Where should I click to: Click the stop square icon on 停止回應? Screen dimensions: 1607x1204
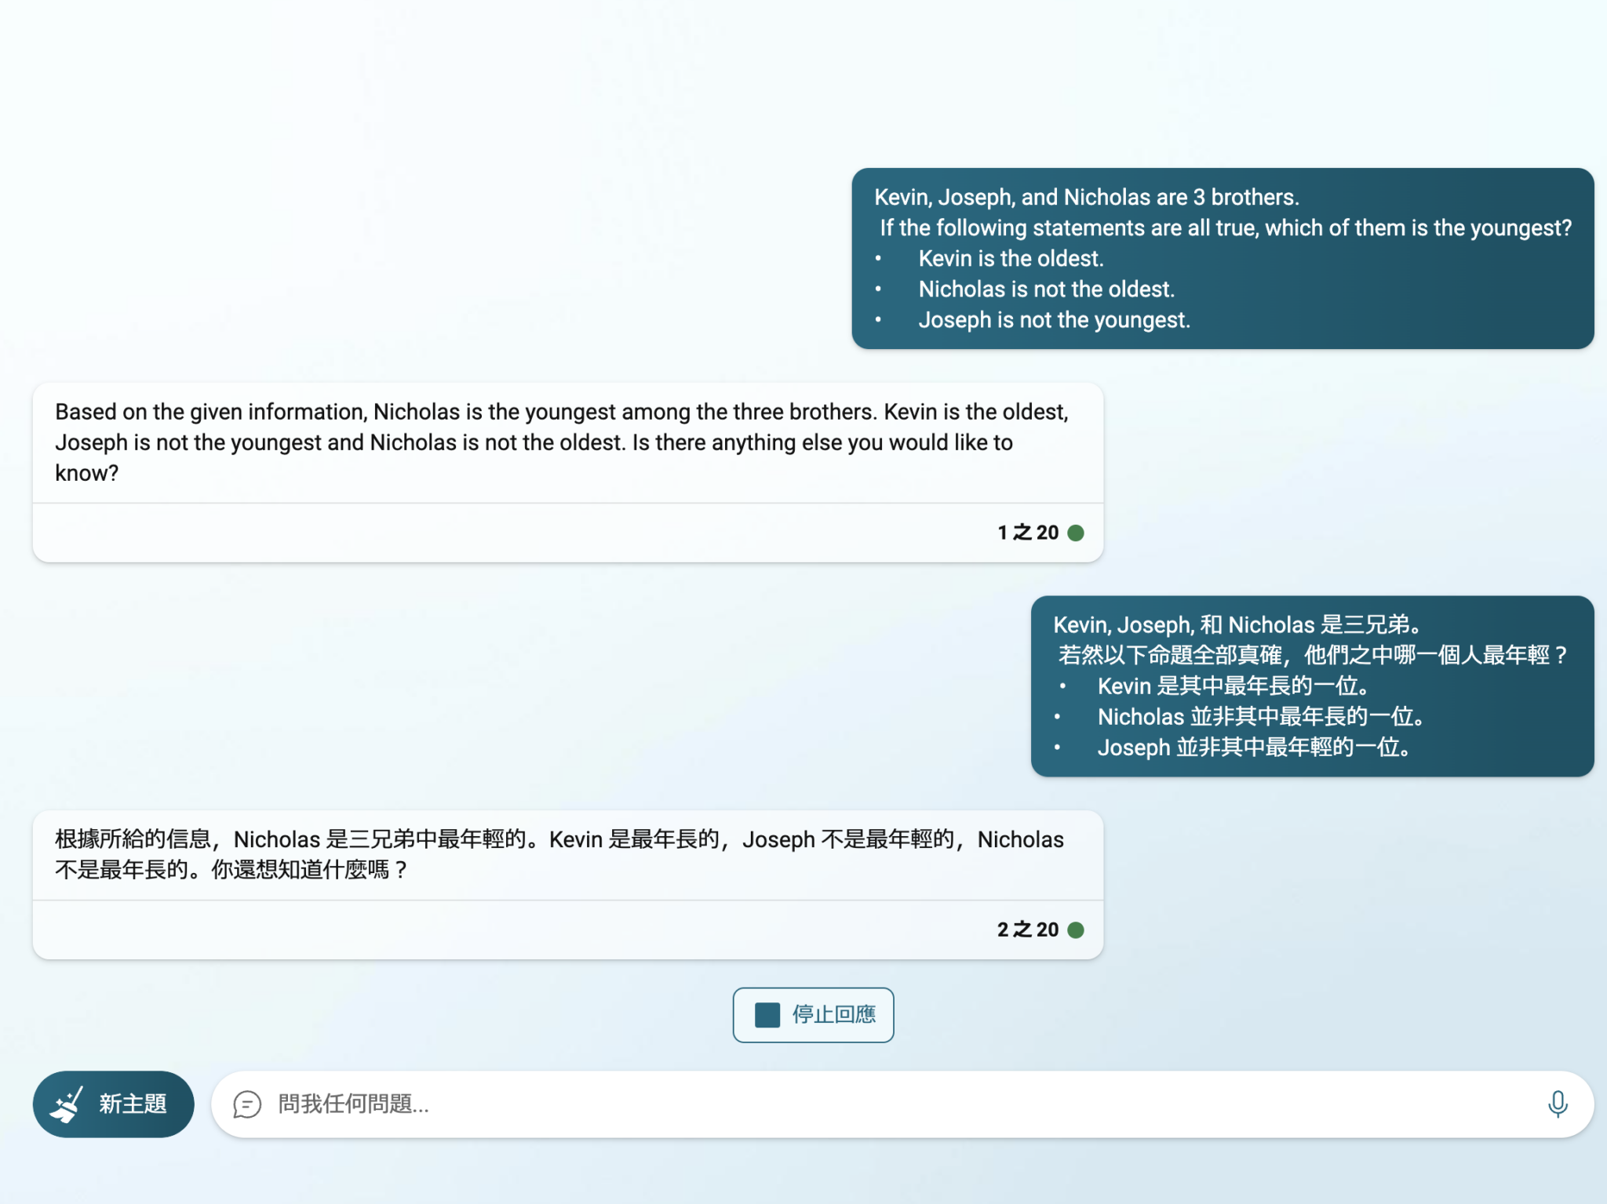pyautogui.click(x=767, y=1013)
